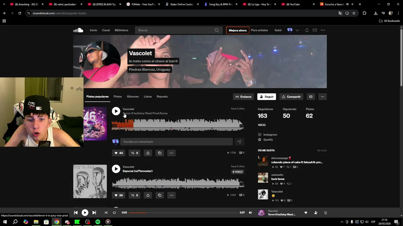Like Sapucai track with 24 likes

[119, 195]
